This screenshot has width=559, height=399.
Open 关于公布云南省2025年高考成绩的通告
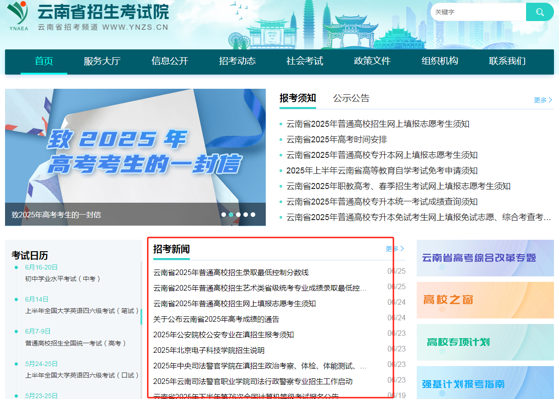click(x=216, y=319)
